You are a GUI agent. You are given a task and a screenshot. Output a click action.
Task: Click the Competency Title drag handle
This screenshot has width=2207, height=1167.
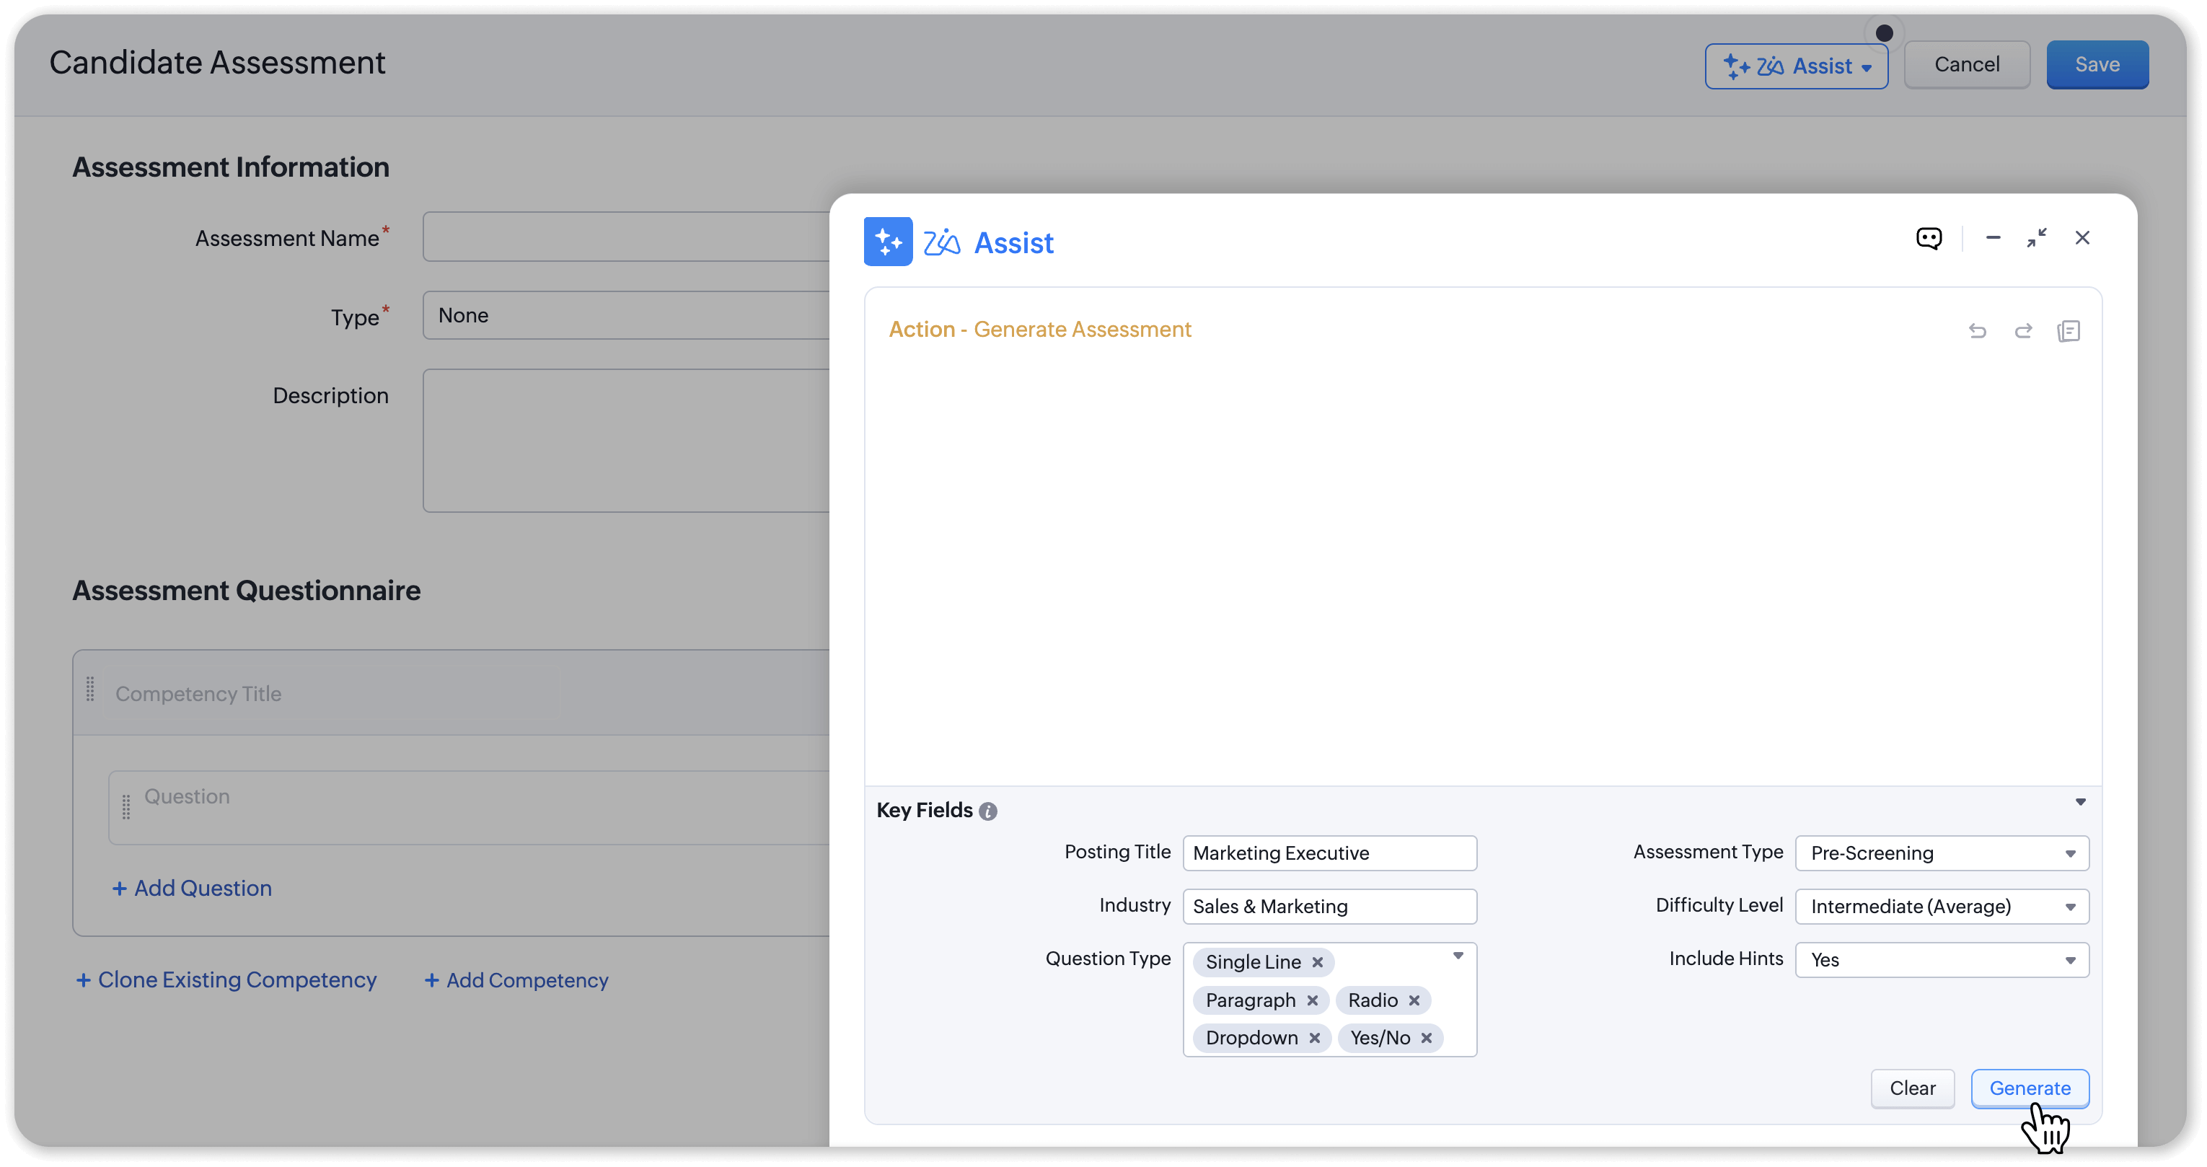point(90,690)
